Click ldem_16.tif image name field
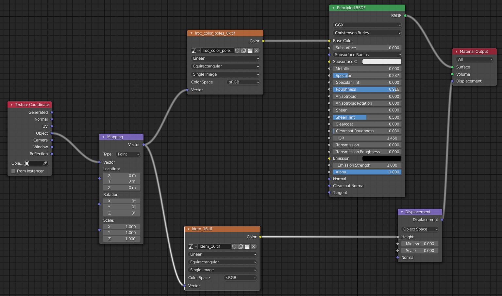The width and height of the screenshot is (502, 296). point(214,246)
